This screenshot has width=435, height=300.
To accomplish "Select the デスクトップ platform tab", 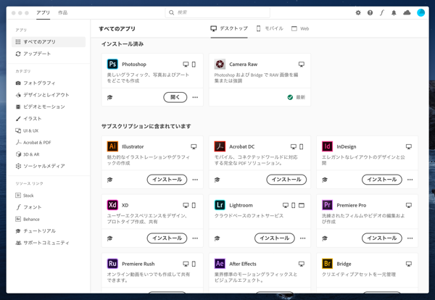I will (x=229, y=28).
